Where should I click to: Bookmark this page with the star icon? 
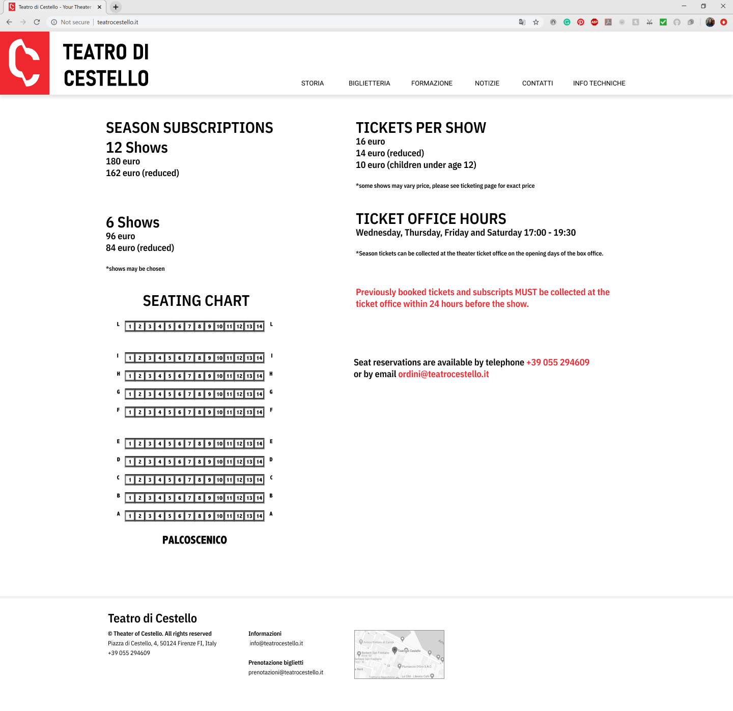536,22
